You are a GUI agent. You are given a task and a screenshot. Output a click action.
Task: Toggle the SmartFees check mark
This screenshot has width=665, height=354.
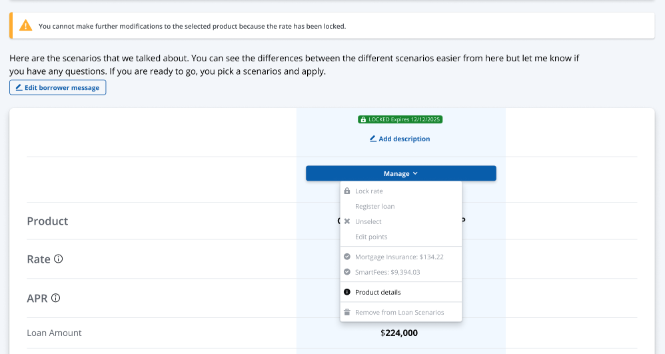[x=346, y=272]
